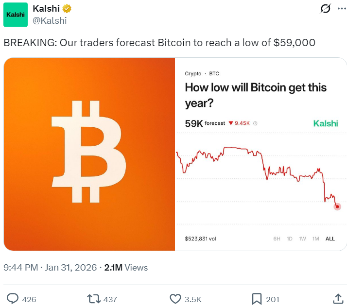Click the reply speech bubble icon
347x307 pixels.
click(13, 299)
